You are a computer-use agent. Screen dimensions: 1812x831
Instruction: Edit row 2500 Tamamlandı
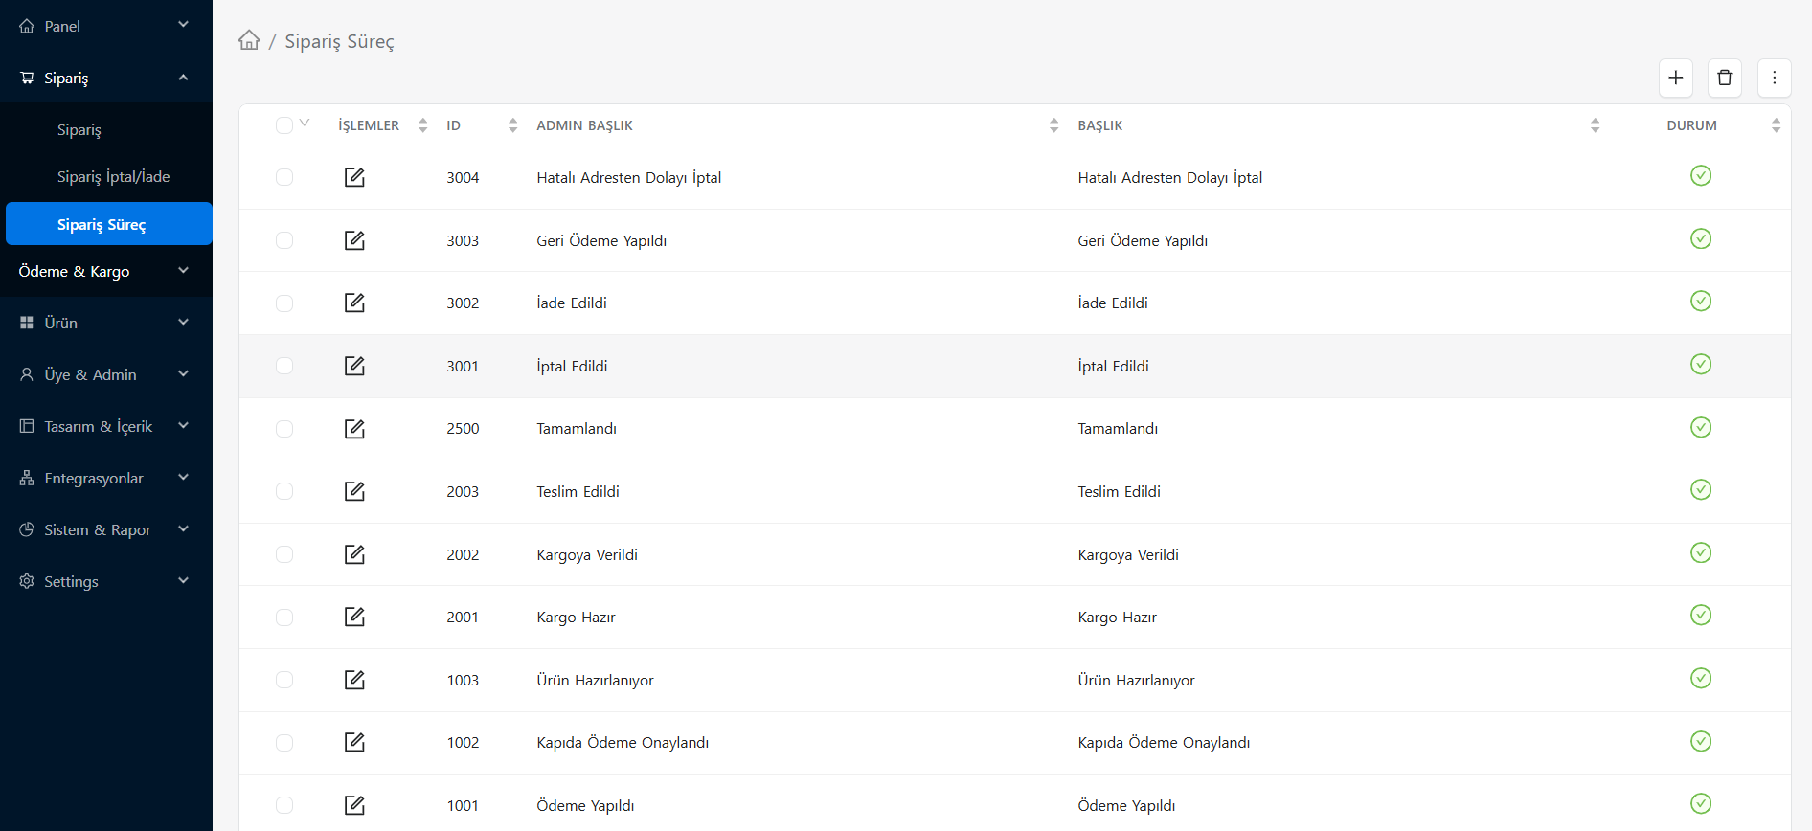(x=354, y=428)
